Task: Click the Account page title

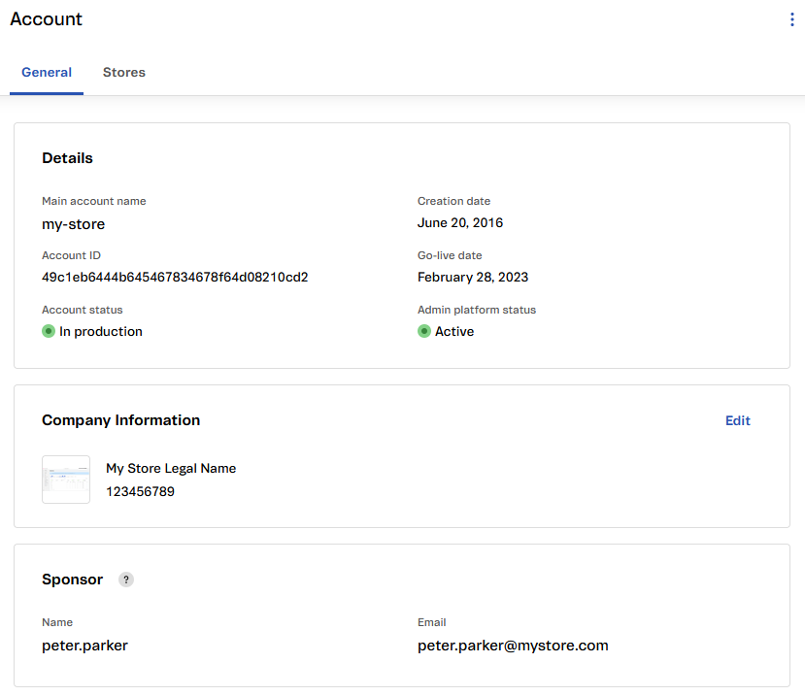Action: [47, 19]
